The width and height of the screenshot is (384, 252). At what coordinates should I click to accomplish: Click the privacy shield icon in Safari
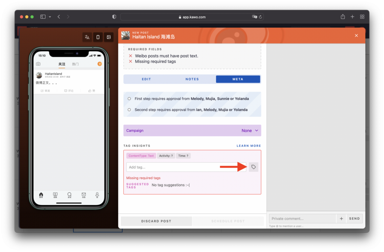[114, 17]
